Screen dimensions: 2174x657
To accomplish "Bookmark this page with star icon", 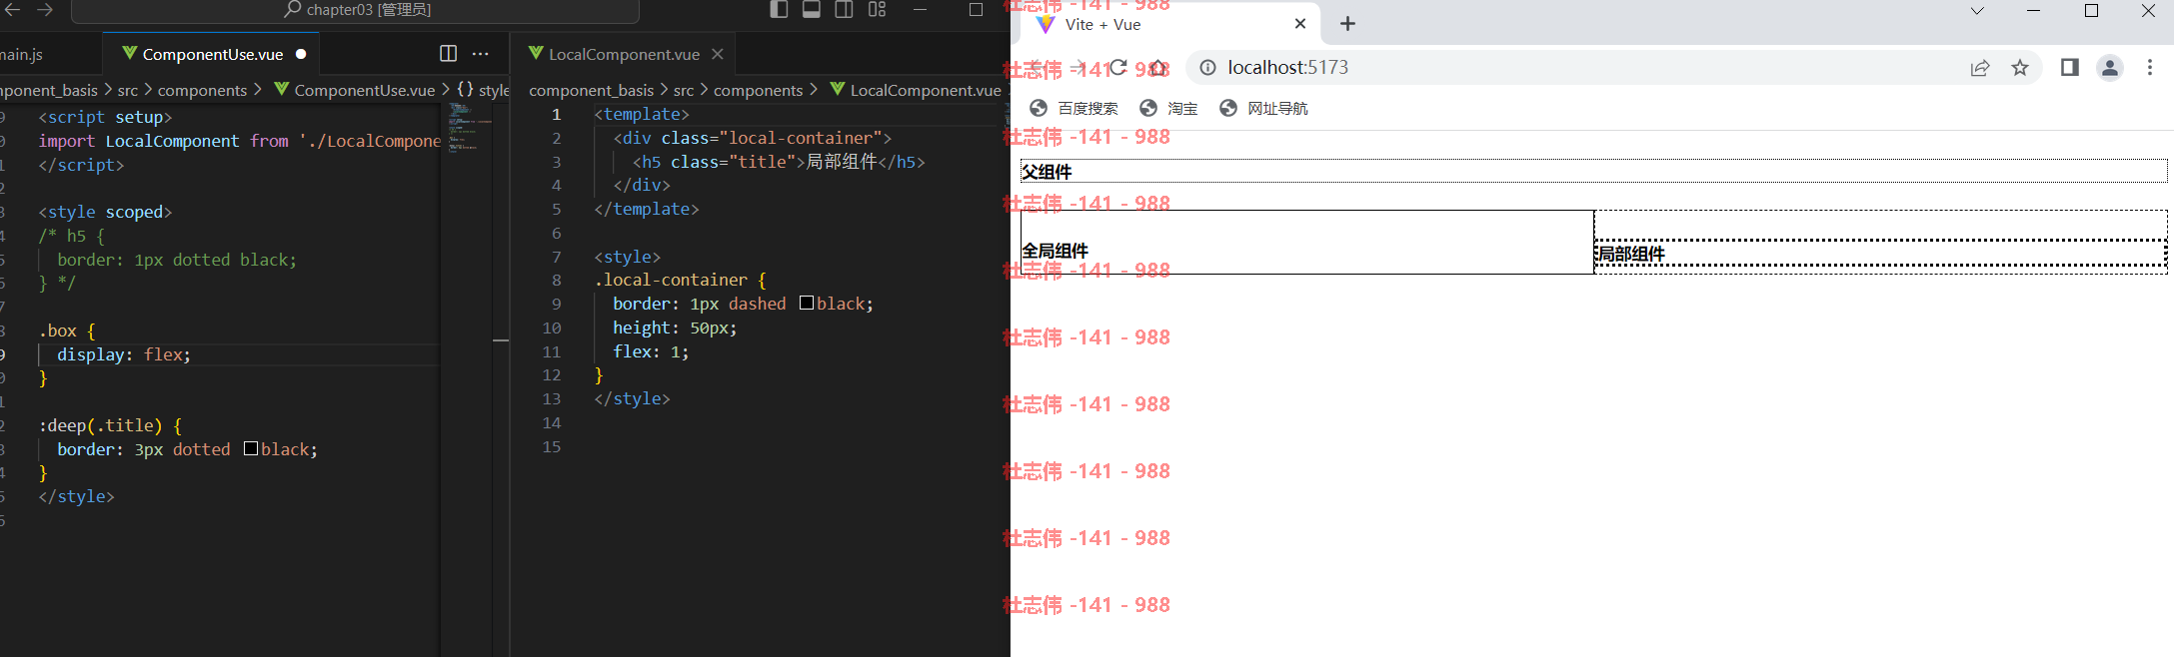I will (2020, 68).
